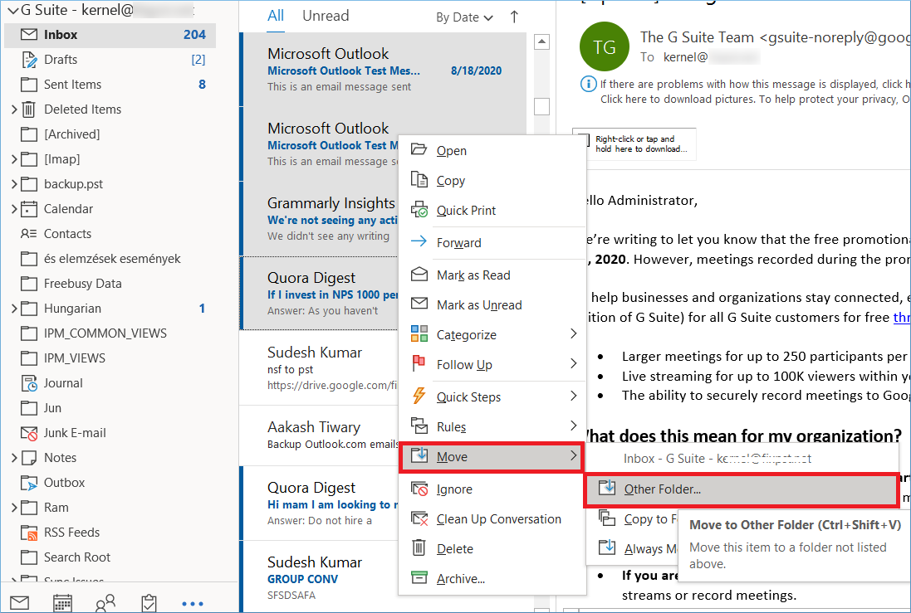Click the Contacts icon in folder list
Viewport: 911px width, 613px height.
click(28, 234)
